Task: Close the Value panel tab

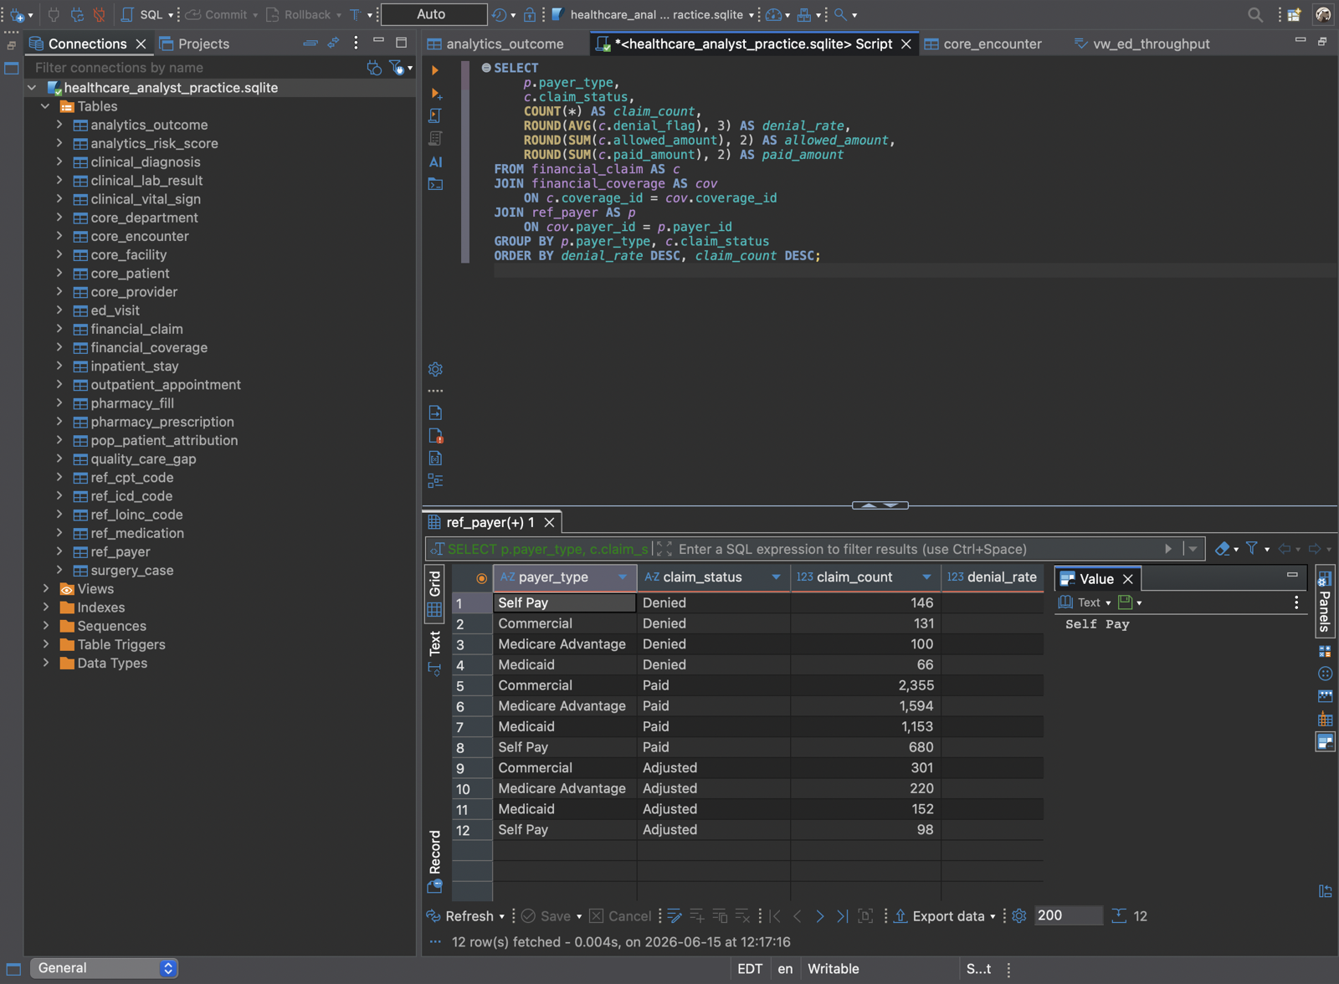Action: coord(1128,579)
